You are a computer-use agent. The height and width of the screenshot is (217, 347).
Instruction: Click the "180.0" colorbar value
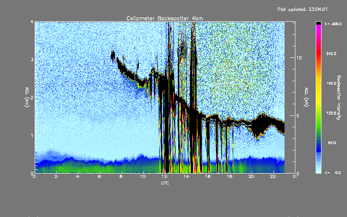[331, 83]
